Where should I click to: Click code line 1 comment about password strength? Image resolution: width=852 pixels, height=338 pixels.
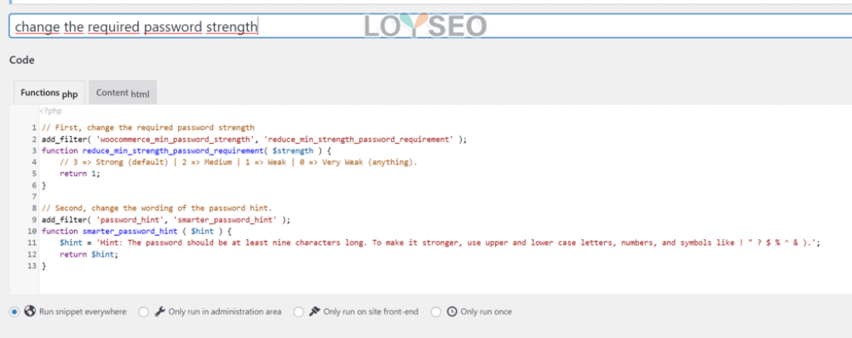[147, 128]
